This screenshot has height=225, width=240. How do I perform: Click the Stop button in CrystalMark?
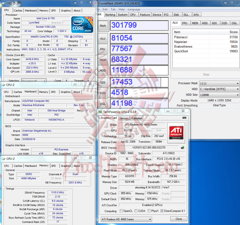click(x=206, y=75)
